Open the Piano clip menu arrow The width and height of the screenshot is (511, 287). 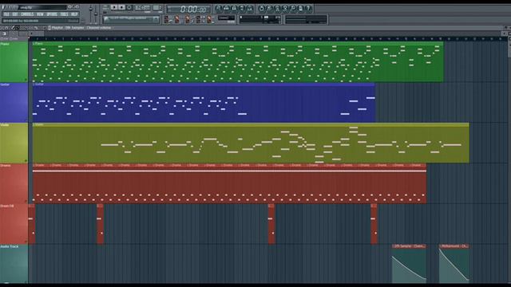pos(34,43)
